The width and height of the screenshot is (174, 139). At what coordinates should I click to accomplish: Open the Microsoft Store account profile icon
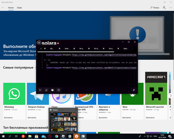pyautogui.click(x=164, y=8)
